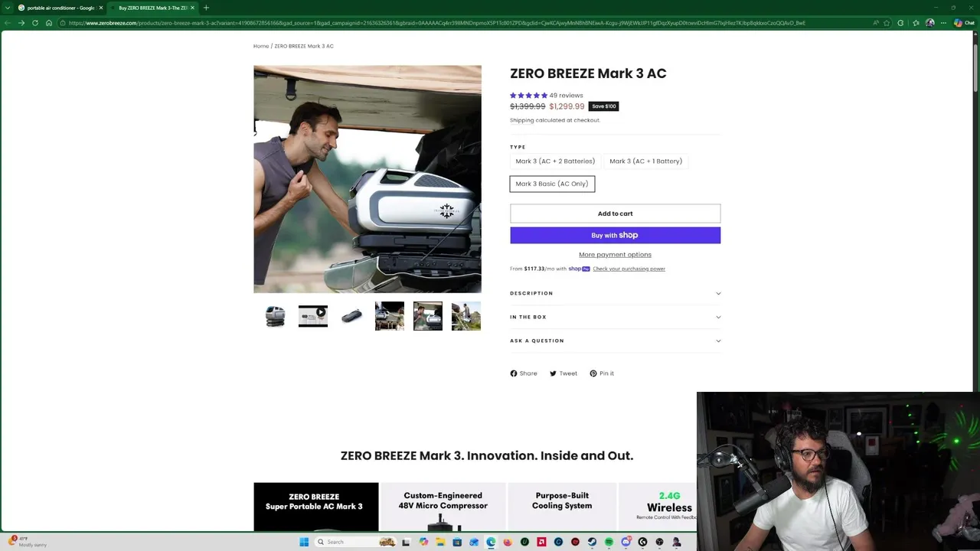The width and height of the screenshot is (980, 551).
Task: Select Mark 3 (AC + 2 Batteries) option
Action: click(555, 161)
